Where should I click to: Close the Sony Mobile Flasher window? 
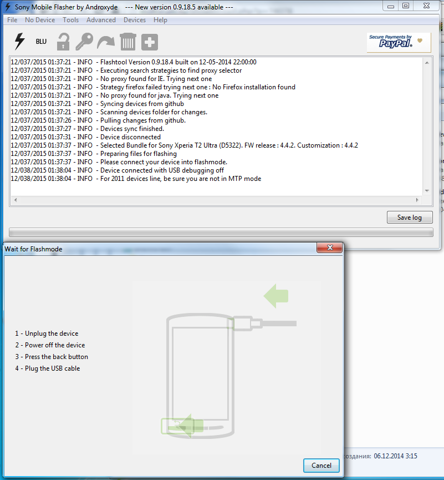(427, 6)
